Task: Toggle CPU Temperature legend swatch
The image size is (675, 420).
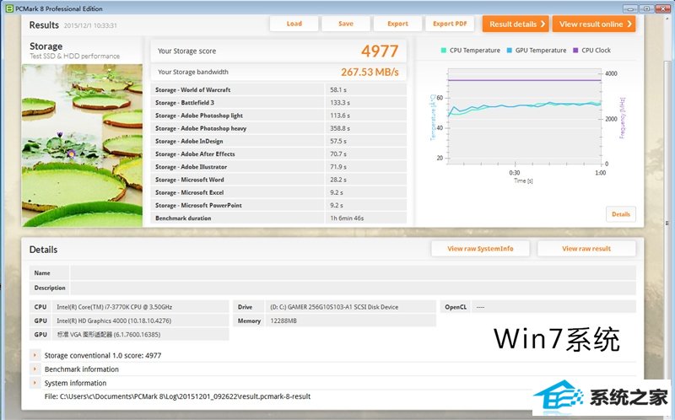Action: [x=444, y=51]
